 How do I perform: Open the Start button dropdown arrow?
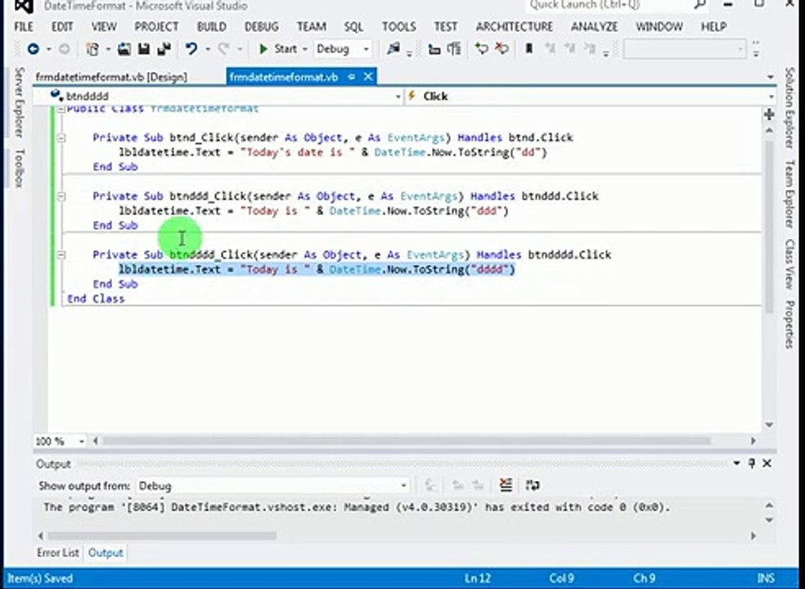pyautogui.click(x=304, y=49)
